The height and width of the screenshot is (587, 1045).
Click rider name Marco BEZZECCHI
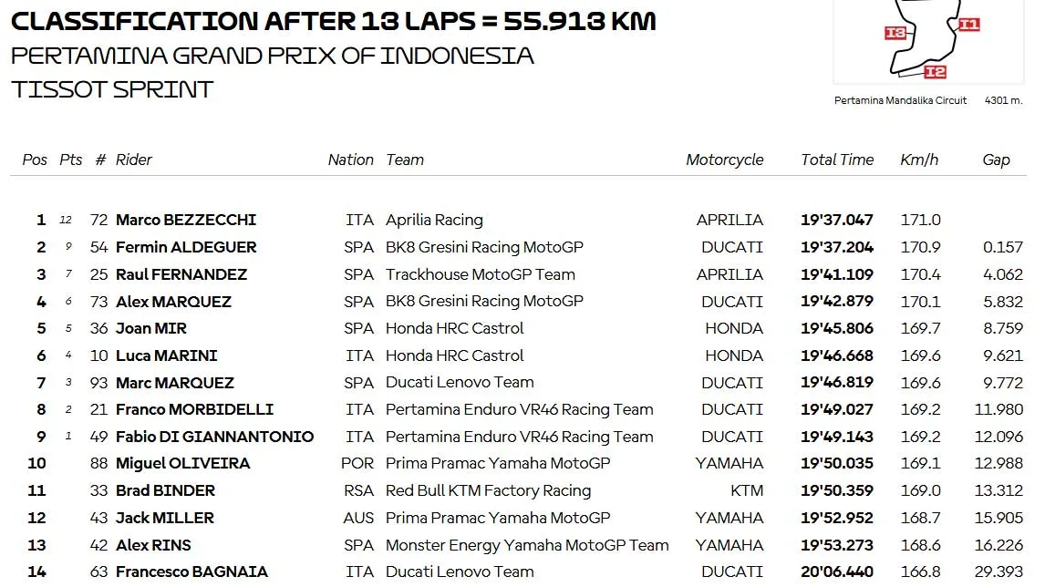coord(186,220)
